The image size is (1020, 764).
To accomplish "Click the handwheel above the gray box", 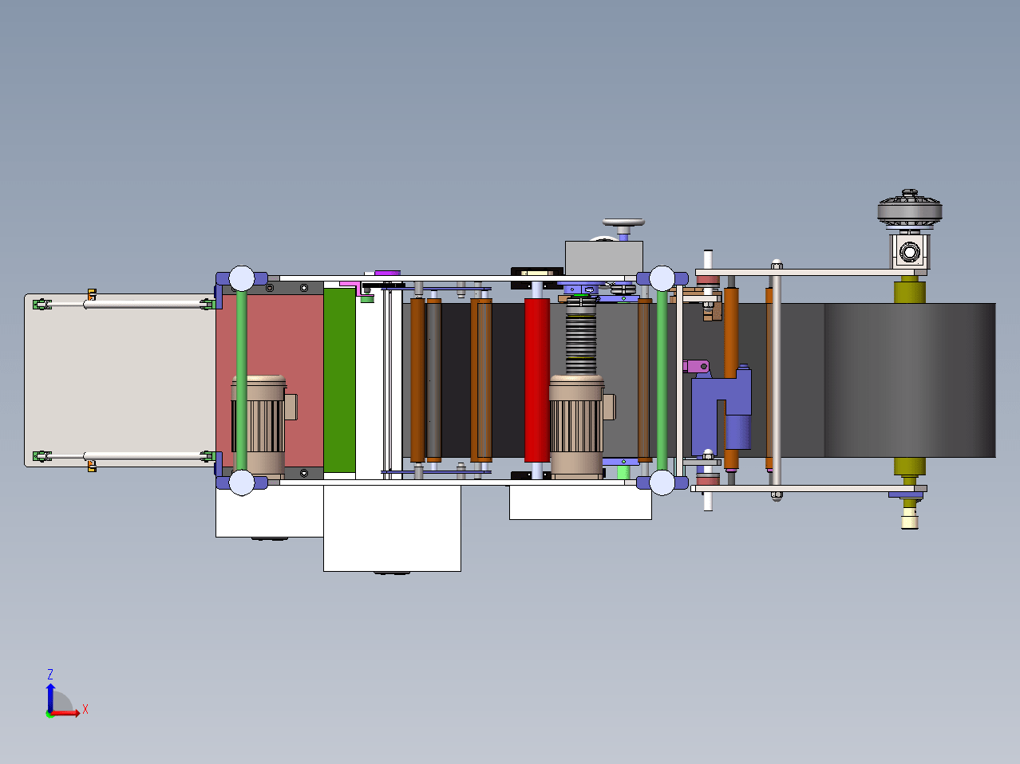I will 624,223.
